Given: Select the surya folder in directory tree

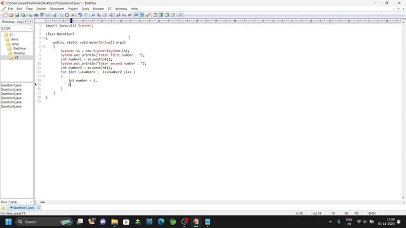Looking at the screenshot, I should coord(15,44).
